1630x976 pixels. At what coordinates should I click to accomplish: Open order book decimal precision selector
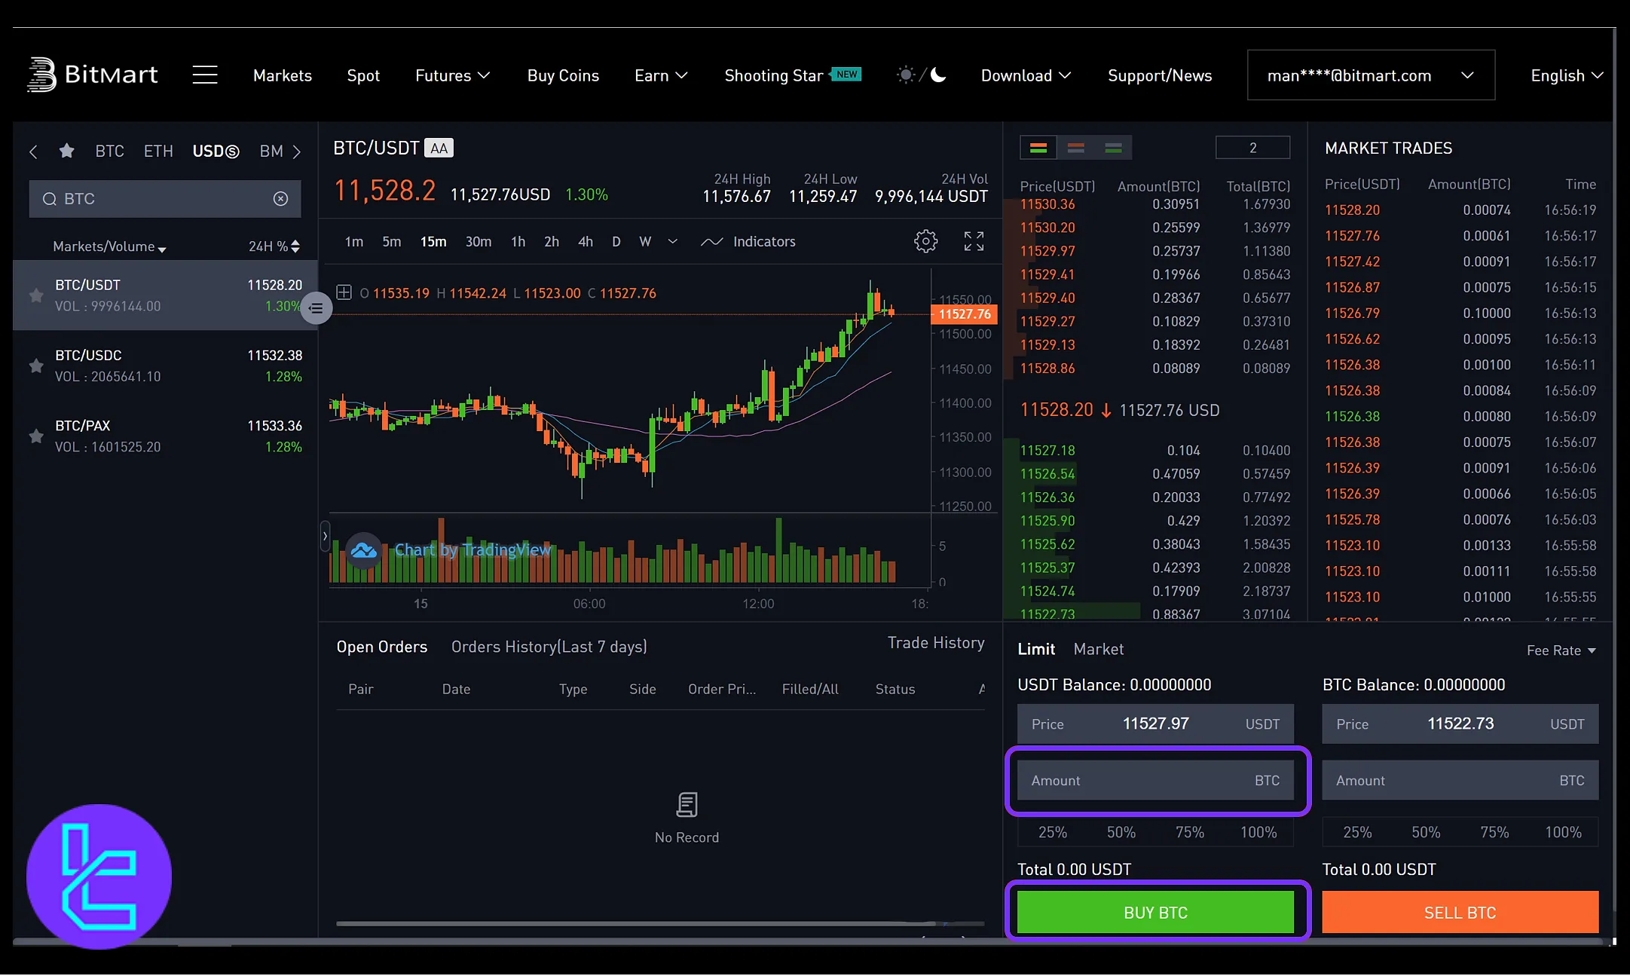coord(1252,148)
